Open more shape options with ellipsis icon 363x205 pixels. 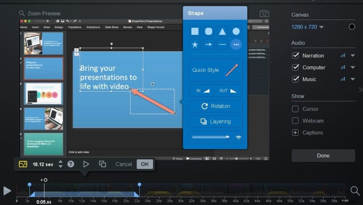click(236, 44)
